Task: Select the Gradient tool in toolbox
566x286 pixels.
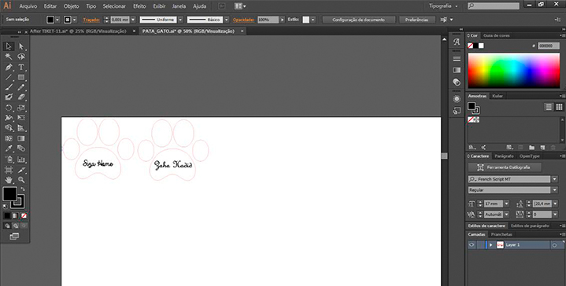Action: pyautogui.click(x=21, y=138)
